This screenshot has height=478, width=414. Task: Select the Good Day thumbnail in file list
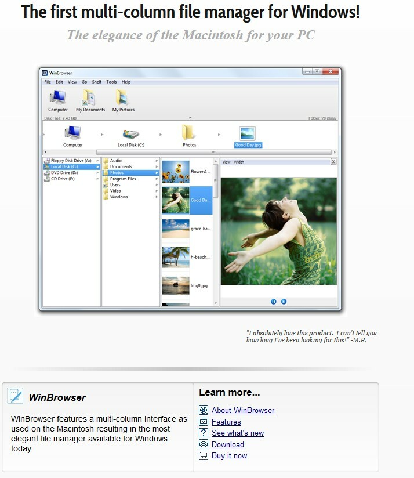(176, 200)
